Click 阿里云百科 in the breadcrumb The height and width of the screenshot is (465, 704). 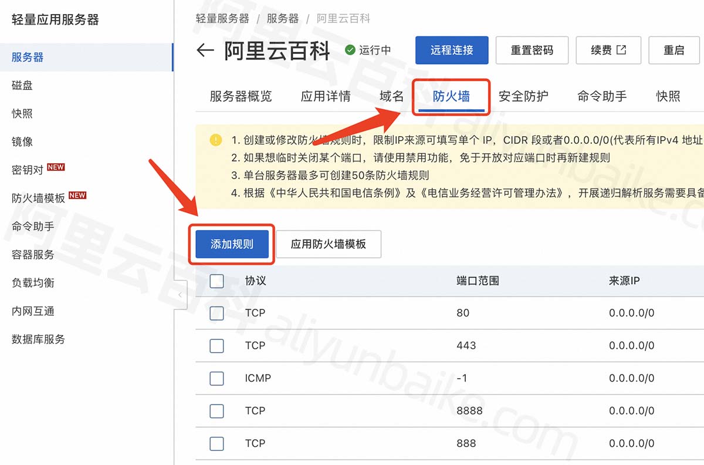click(x=343, y=19)
